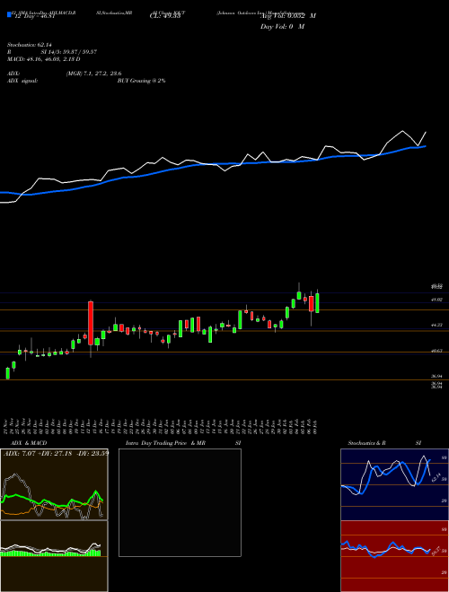Click the 'Stochastics & R' panel title
449x592 pixels.
coord(367,443)
